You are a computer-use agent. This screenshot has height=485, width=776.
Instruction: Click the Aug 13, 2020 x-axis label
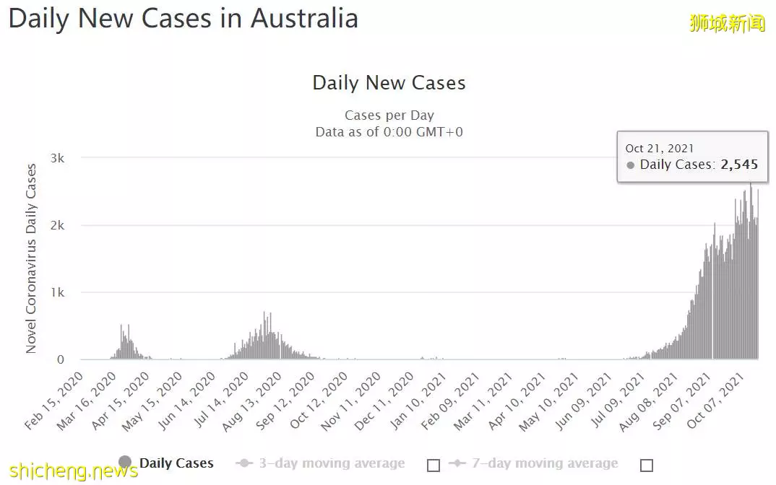point(252,402)
